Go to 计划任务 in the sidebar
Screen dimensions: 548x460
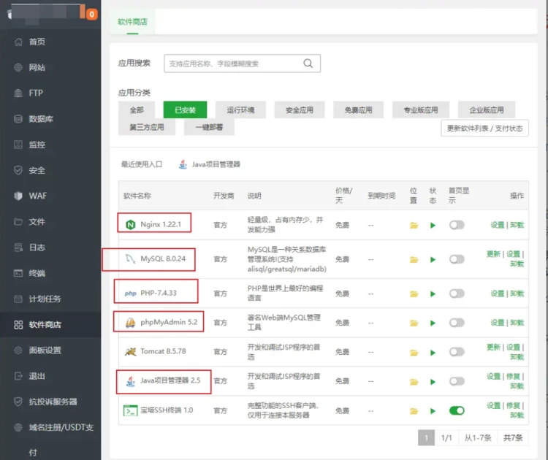(x=45, y=299)
